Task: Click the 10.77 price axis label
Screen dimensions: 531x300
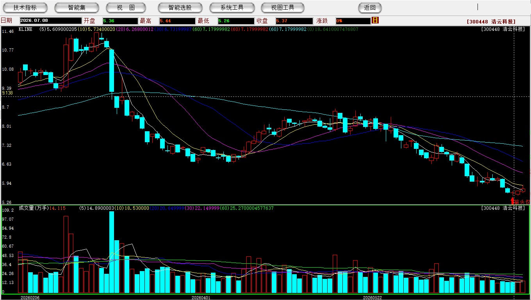Action: tap(7, 50)
